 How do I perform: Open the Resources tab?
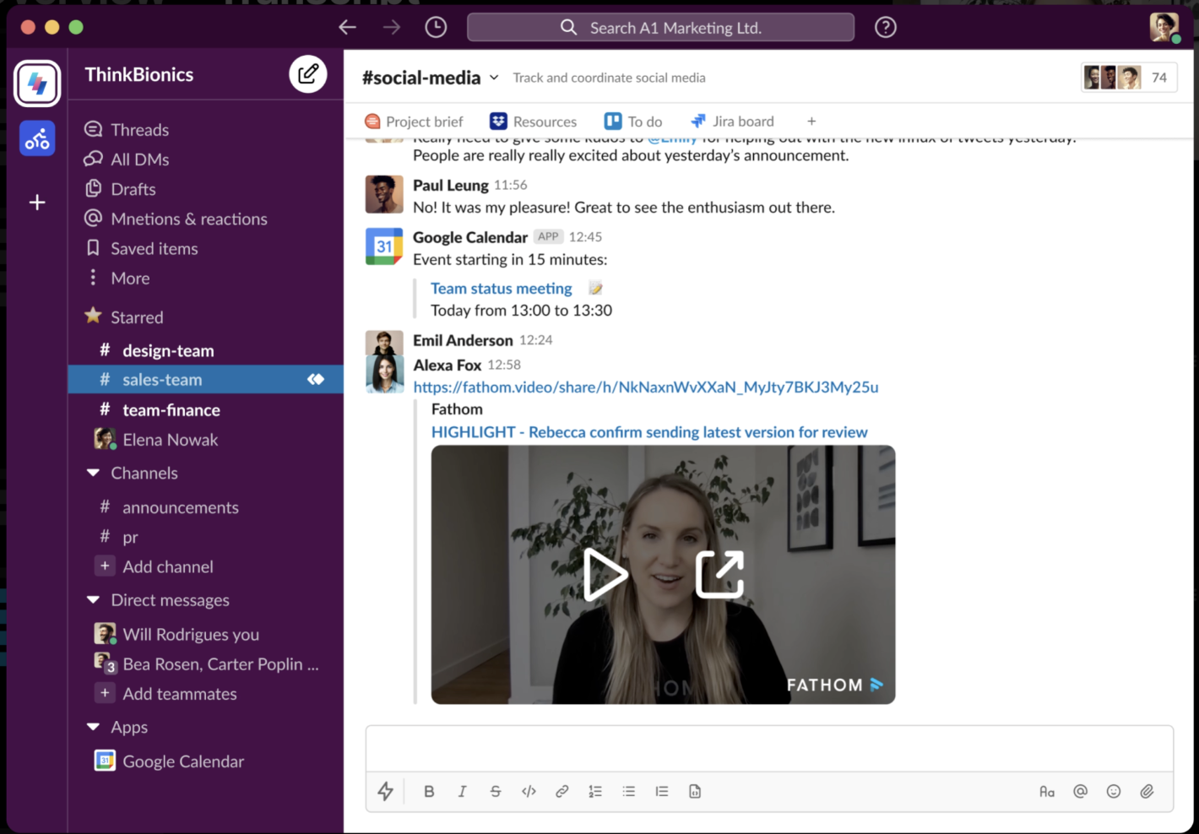click(x=534, y=122)
